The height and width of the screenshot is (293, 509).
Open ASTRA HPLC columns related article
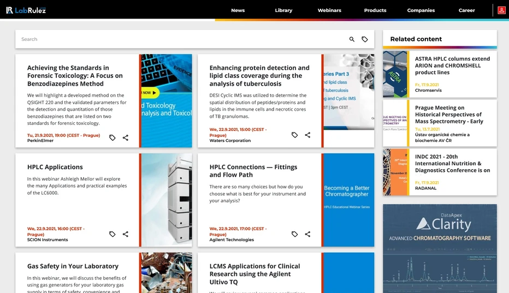pyautogui.click(x=452, y=65)
